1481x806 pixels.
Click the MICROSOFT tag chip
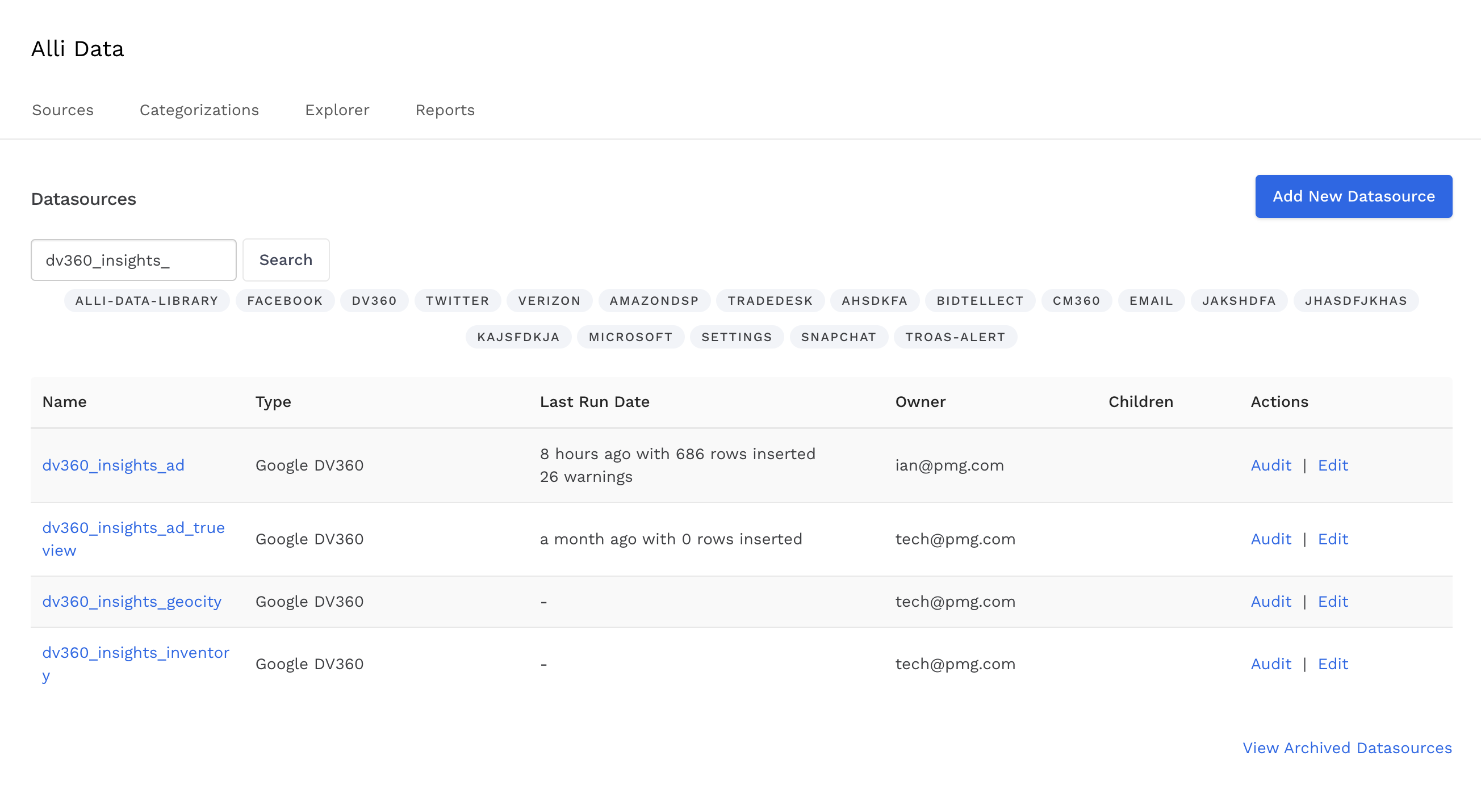630,337
